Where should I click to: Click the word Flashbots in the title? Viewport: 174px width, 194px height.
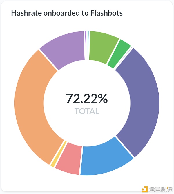[x=106, y=13]
